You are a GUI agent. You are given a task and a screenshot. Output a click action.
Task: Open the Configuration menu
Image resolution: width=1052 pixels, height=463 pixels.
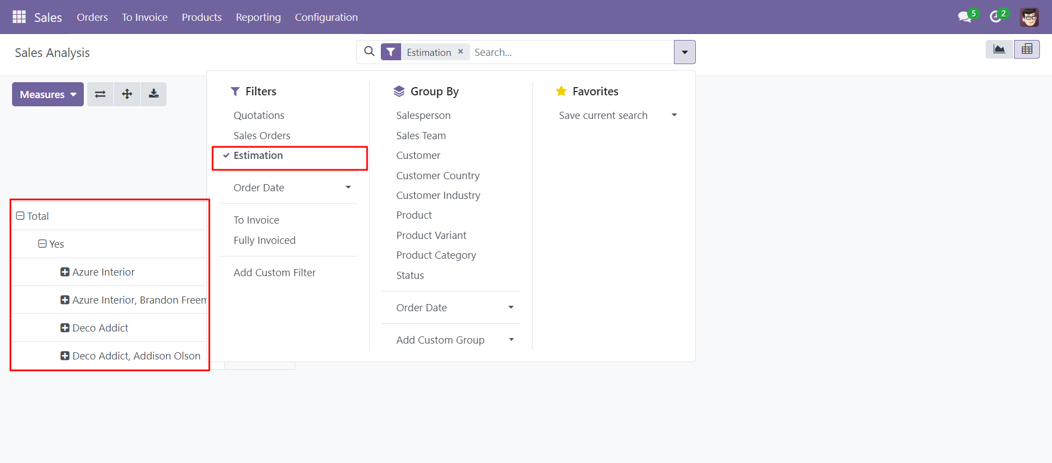[x=326, y=17]
